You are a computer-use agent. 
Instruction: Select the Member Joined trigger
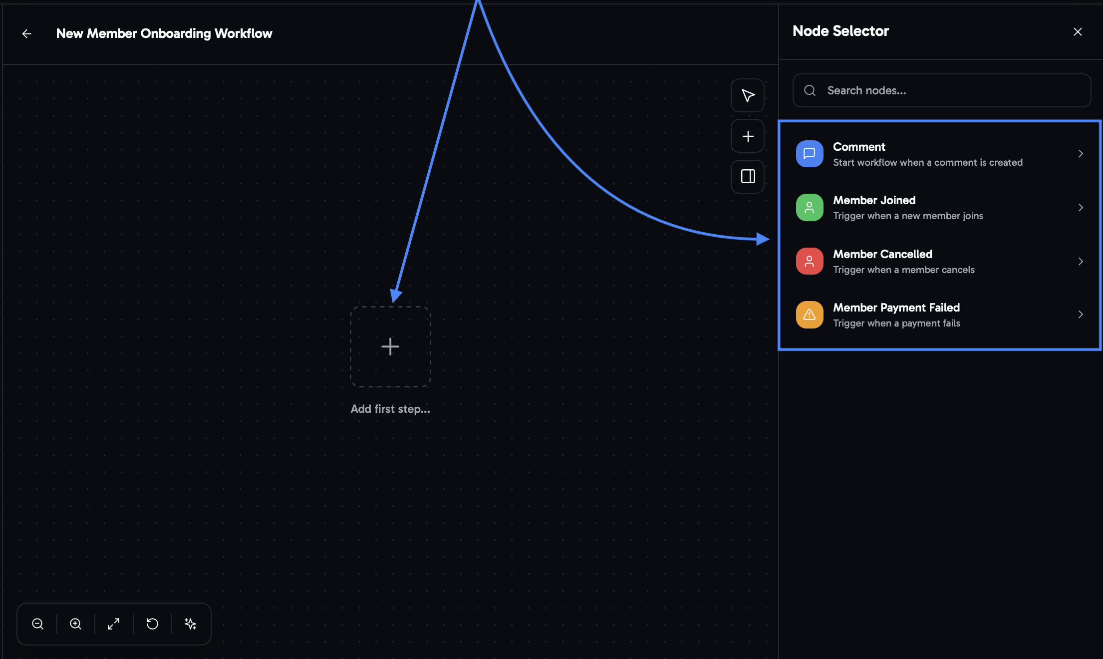pos(908,208)
